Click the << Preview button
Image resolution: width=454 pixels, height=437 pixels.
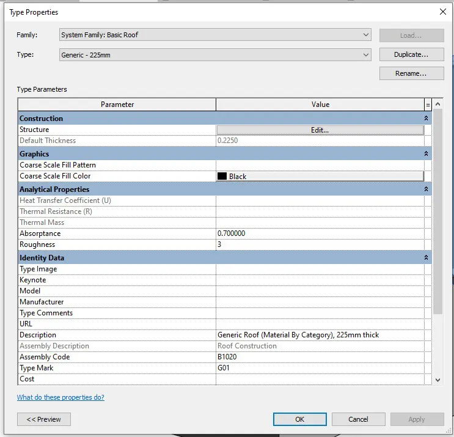pyautogui.click(x=44, y=419)
